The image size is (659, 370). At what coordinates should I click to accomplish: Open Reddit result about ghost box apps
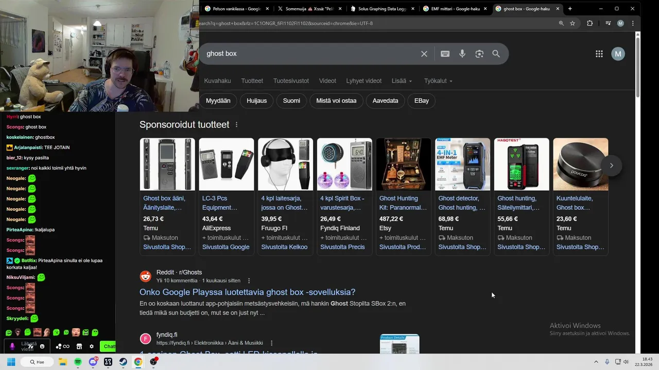247,292
